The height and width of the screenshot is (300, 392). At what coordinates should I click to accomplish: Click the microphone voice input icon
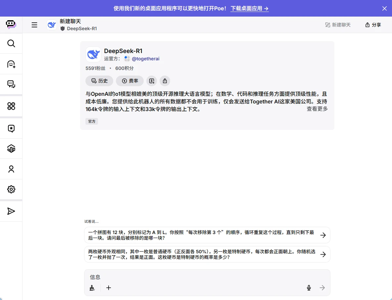click(309, 288)
